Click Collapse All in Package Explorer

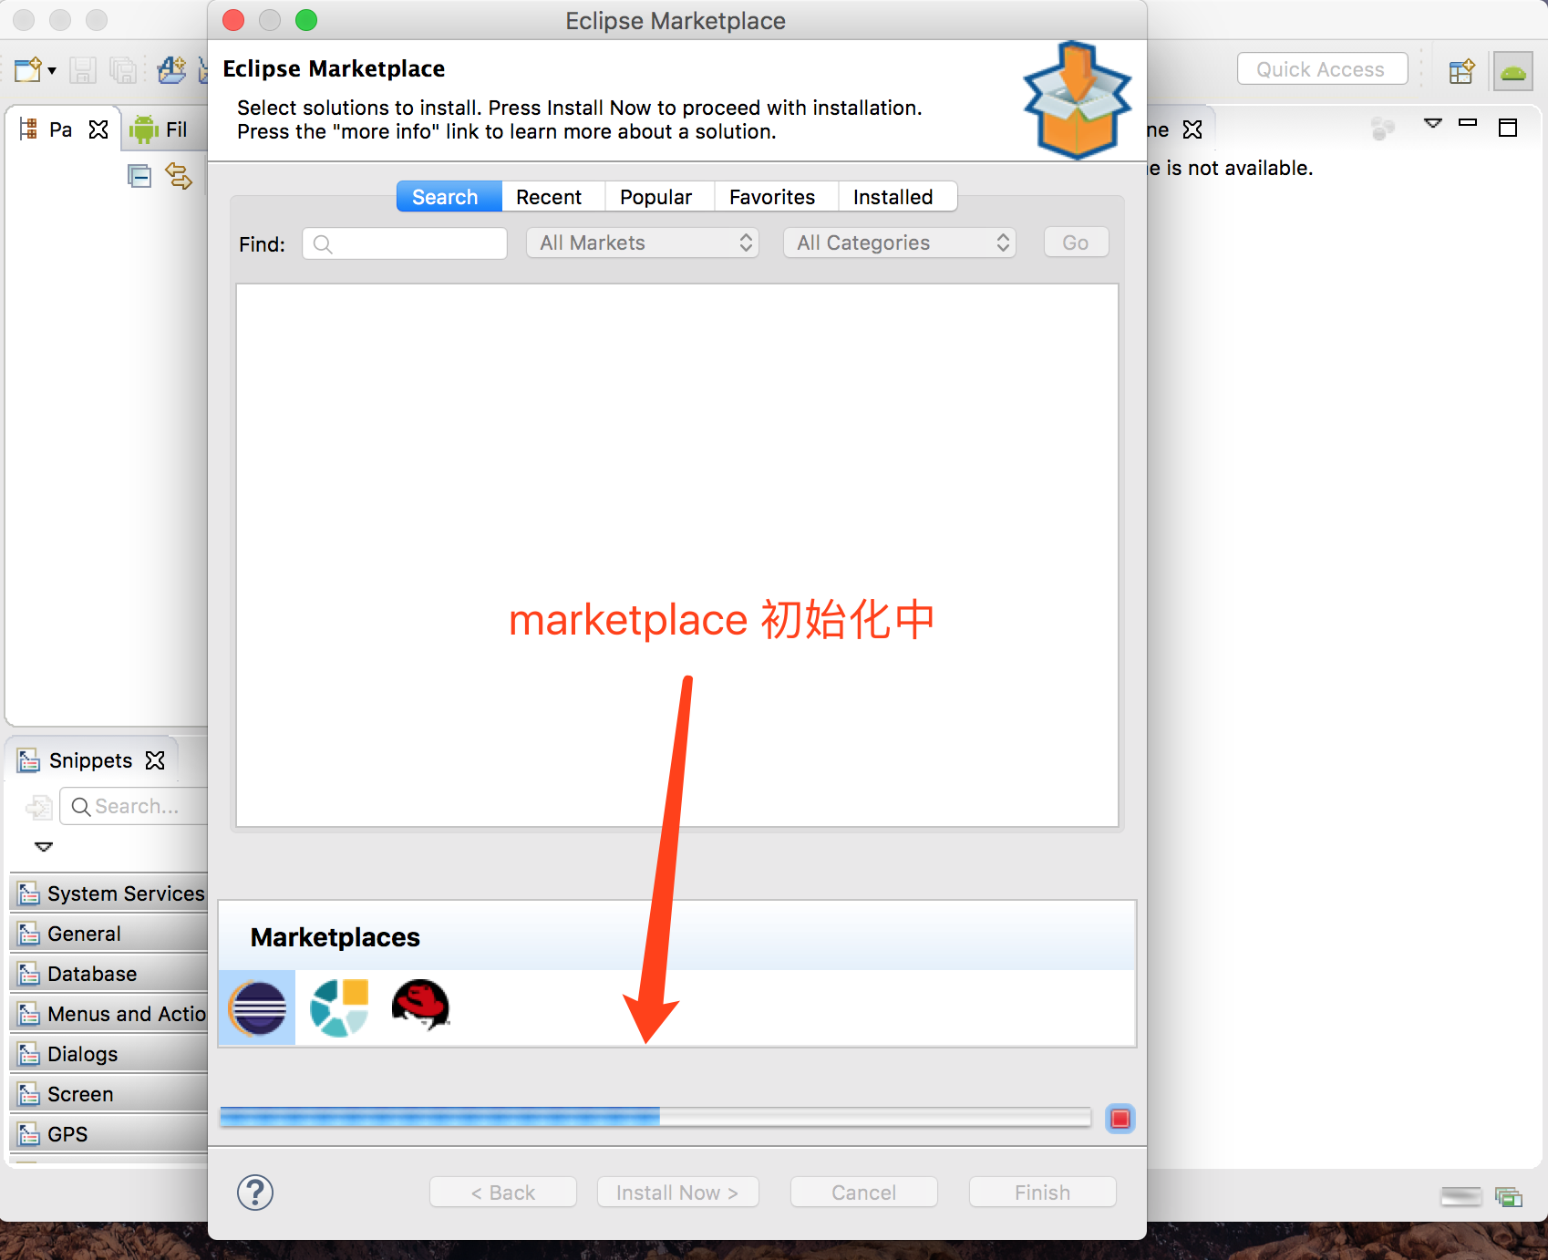tap(139, 176)
